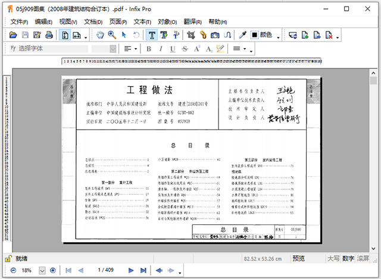Click the vertical scrollbar up arrow
381x279 pixels.
click(x=373, y=73)
